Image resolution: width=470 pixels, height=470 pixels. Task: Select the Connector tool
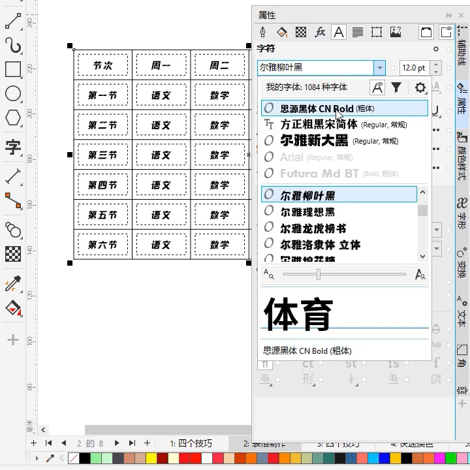13,200
